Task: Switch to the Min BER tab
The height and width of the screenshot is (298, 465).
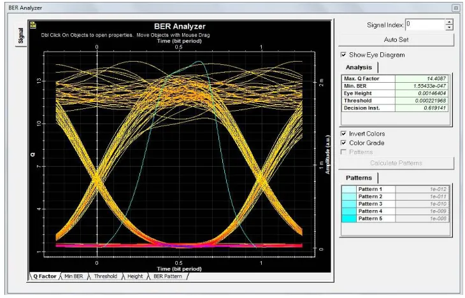Action: [73, 276]
